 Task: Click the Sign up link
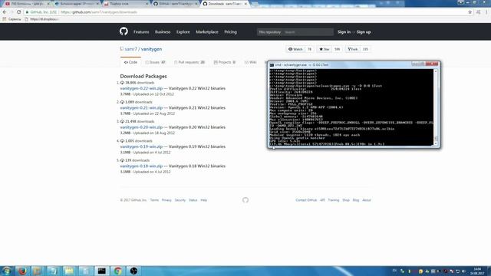pos(364,32)
